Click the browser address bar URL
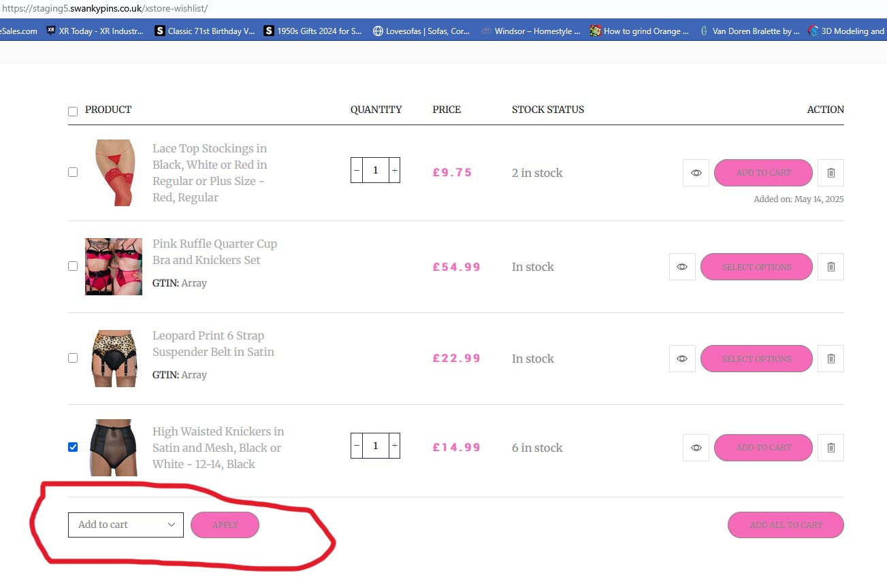 coord(106,9)
